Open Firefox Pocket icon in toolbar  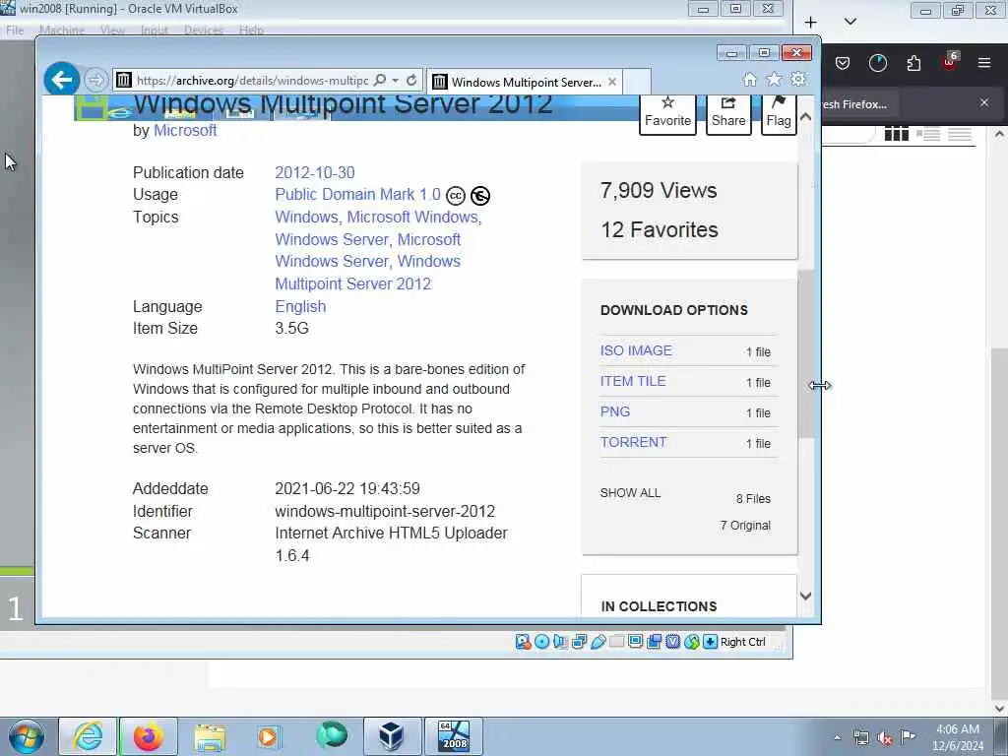point(843,63)
